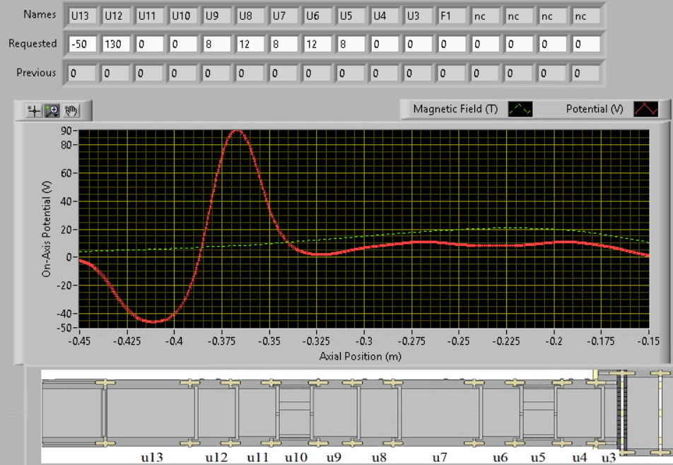The image size is (673, 465).
Task: Open the Potential plot legend swatch
Action: coord(646,109)
